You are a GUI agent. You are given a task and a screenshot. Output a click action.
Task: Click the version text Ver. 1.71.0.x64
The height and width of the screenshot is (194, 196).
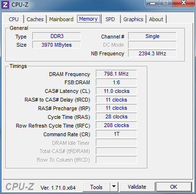point(58,188)
